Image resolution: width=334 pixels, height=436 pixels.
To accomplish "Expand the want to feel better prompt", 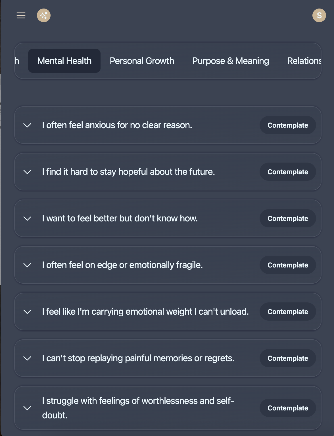I will tap(28, 218).
